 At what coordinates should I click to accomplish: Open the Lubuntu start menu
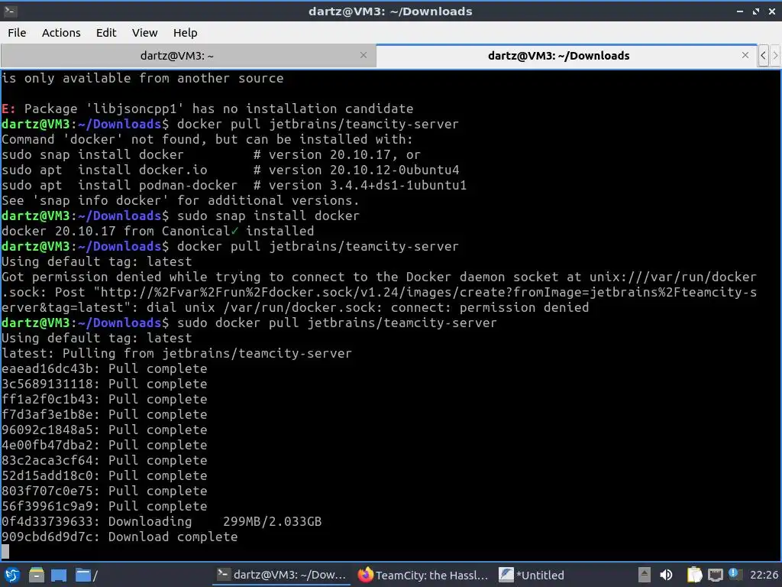click(12, 575)
